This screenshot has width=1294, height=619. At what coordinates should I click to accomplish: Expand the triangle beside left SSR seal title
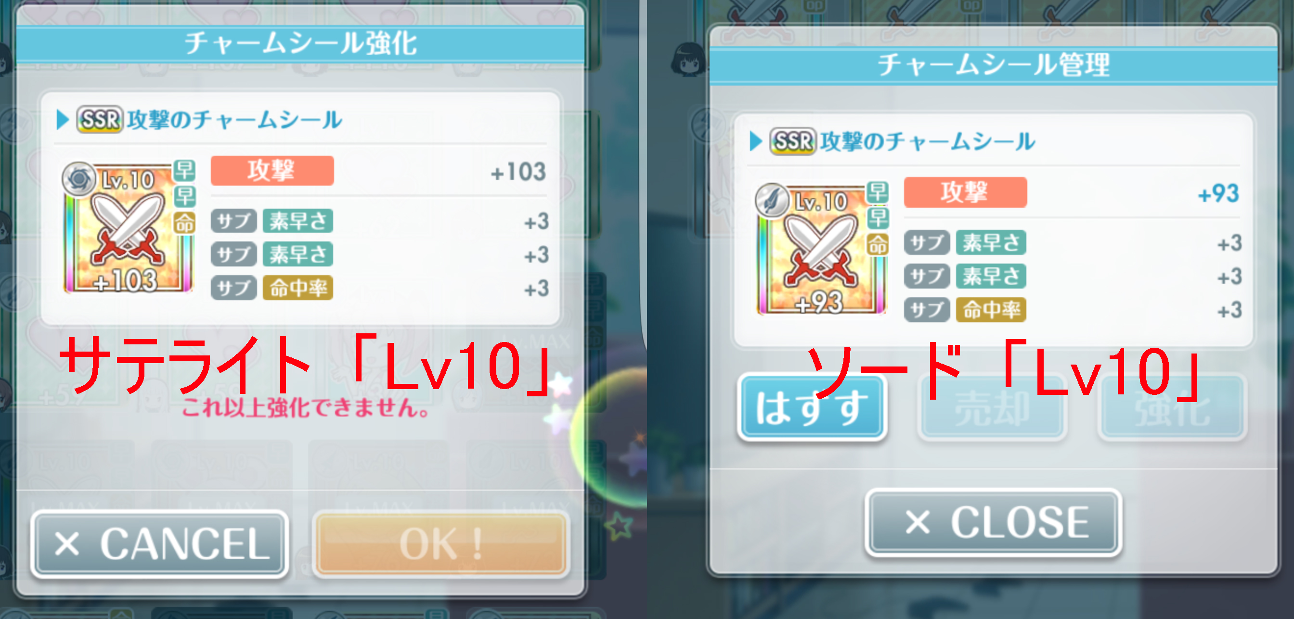62,119
